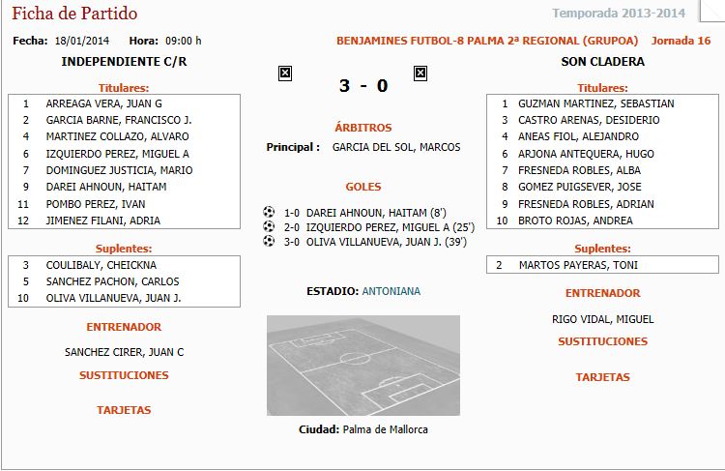Select Son Cladera player Guzman Martinez, Sebastian

595,103
